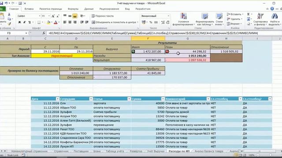Apply the 000 thousands separator style
The height and width of the screenshot is (158, 282).
coord(156,22)
